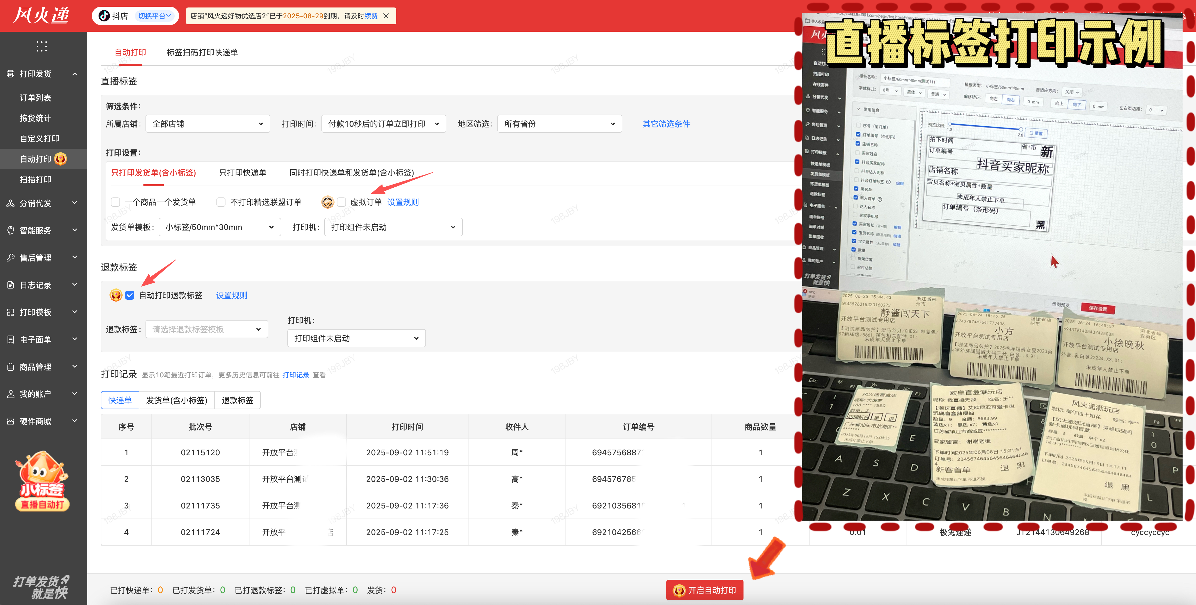Open the 退款标签 打印机 dropdown
This screenshot has height=605, width=1196.
point(357,338)
